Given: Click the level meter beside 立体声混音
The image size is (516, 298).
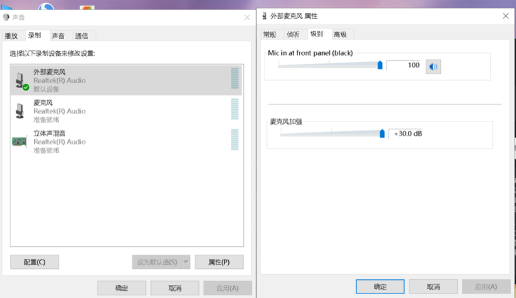Looking at the screenshot, I should tap(234, 140).
